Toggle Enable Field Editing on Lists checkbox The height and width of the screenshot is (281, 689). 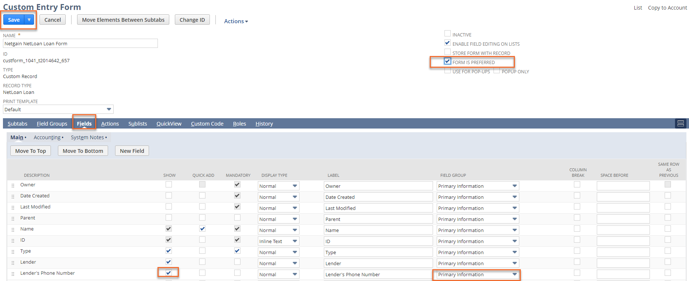[x=447, y=43]
